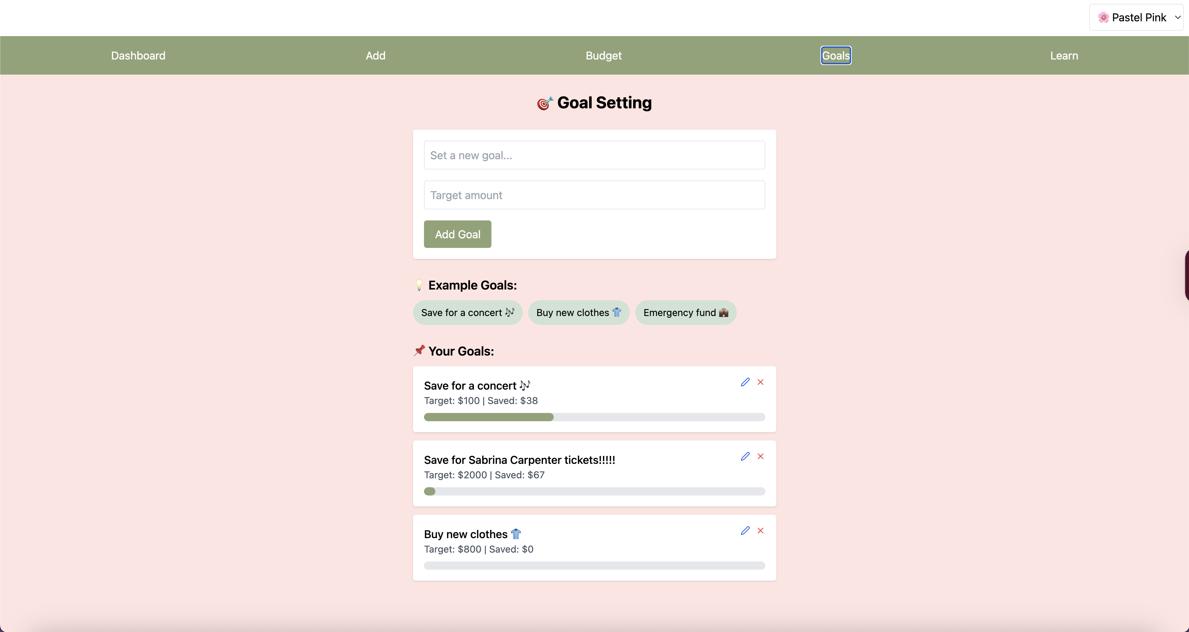Click the Target amount input field
This screenshot has height=632, width=1189.
click(594, 195)
